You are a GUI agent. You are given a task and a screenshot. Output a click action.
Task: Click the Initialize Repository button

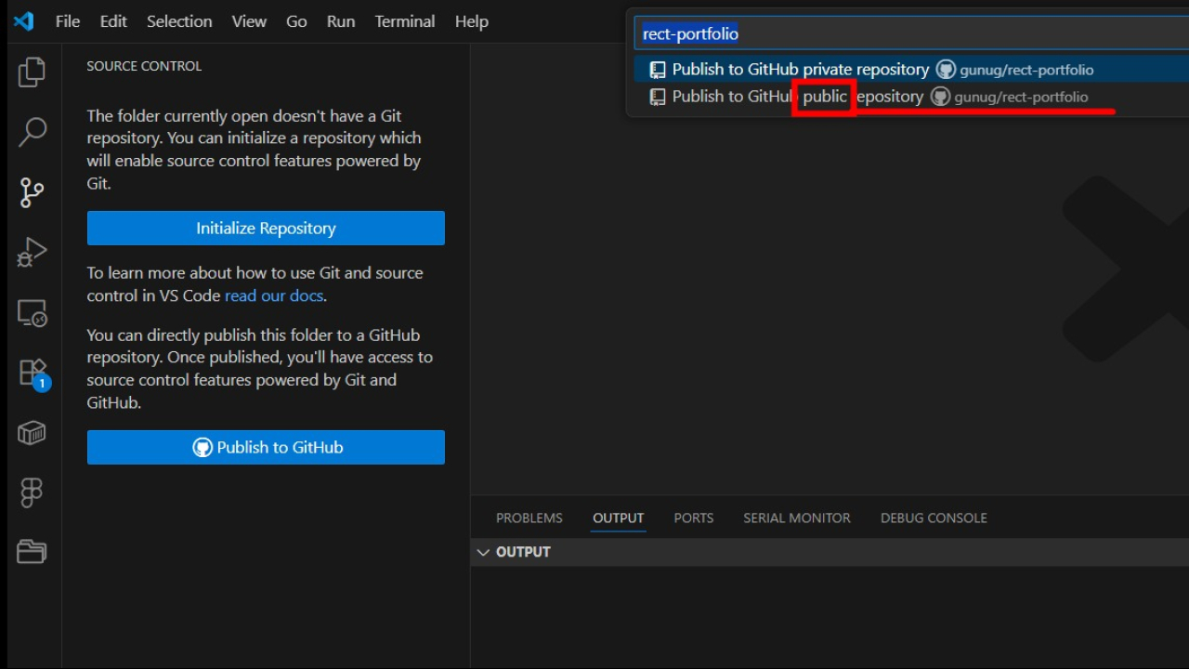tap(266, 229)
